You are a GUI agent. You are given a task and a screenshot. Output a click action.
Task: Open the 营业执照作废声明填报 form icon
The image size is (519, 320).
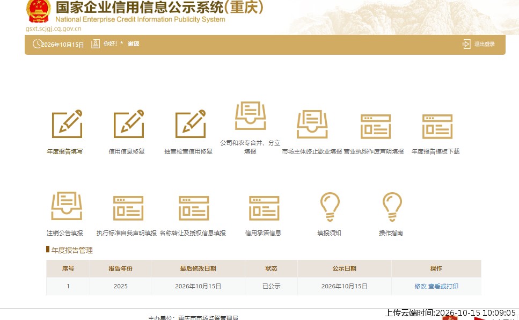coord(376,127)
